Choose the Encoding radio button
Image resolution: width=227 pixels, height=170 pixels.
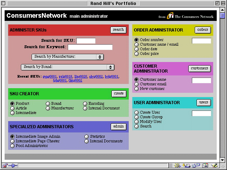tap(85, 104)
